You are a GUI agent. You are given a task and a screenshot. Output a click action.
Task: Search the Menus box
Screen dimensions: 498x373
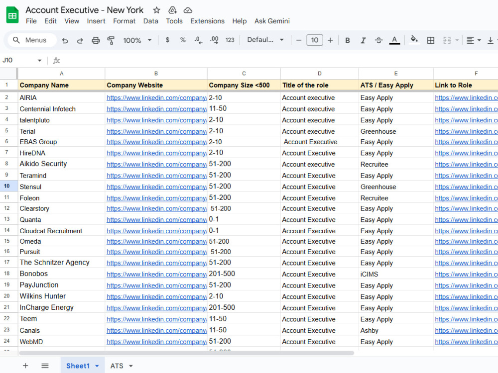tap(31, 40)
